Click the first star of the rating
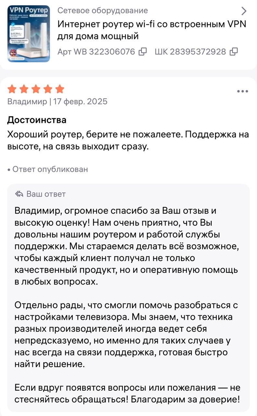The width and height of the screenshot is (257, 416). pos(12,89)
